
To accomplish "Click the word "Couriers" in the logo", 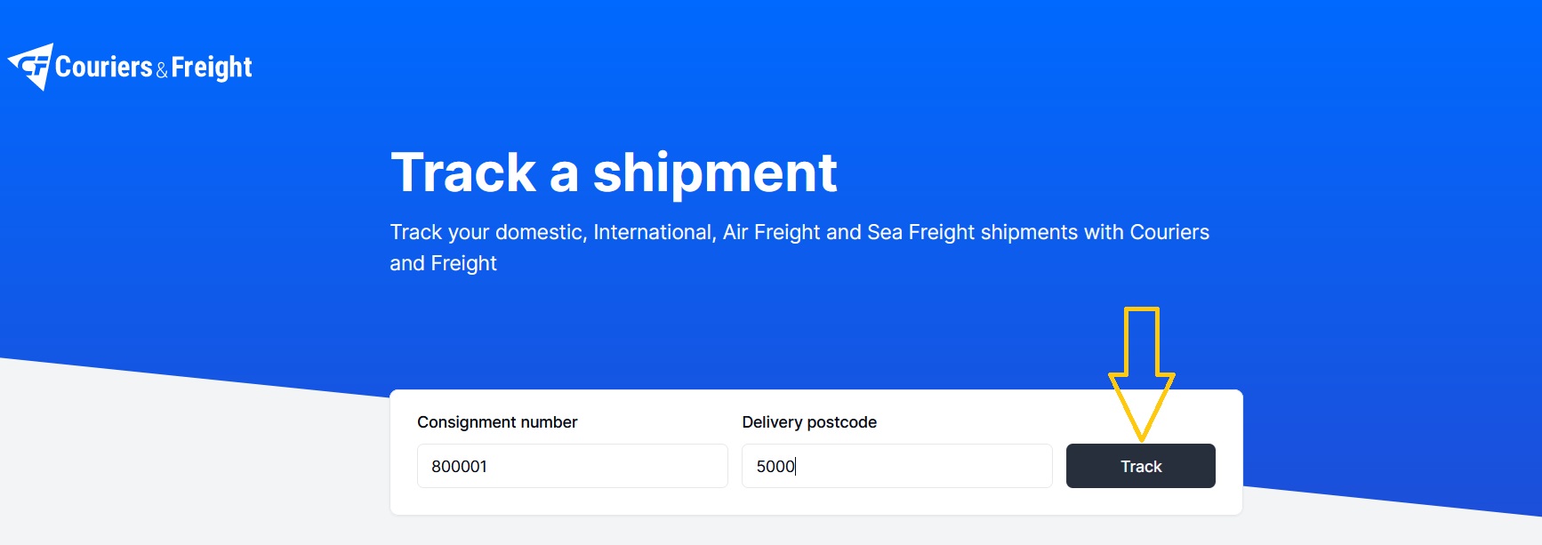I will click(x=104, y=67).
